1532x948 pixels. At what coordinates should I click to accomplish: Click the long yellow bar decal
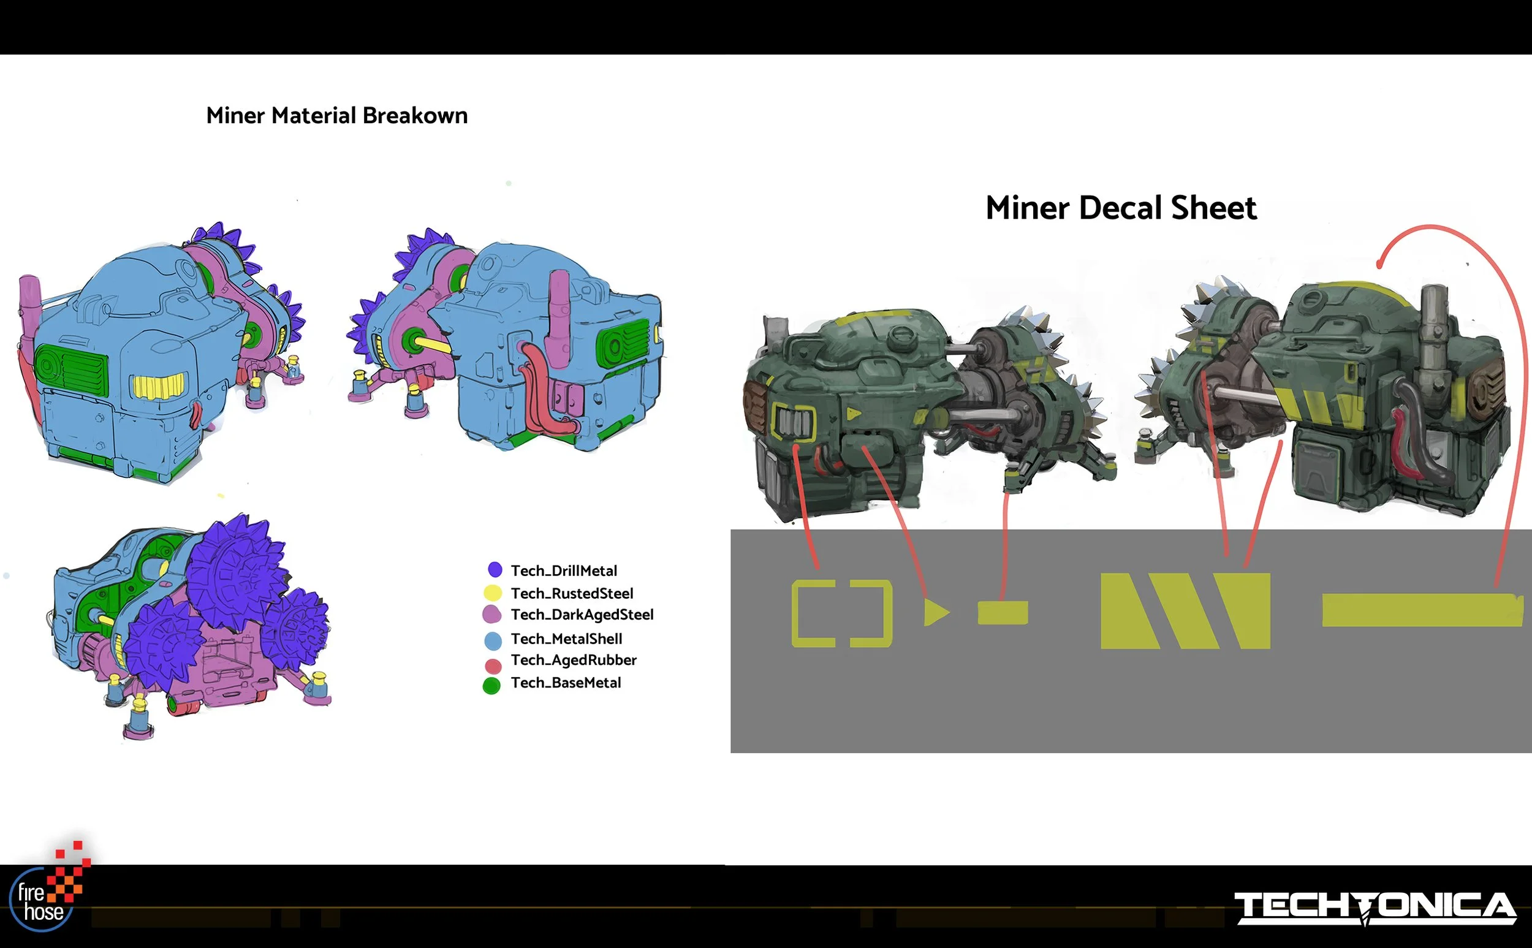(x=1422, y=611)
